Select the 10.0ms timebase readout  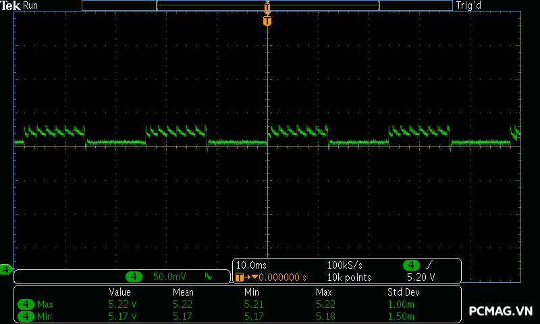(x=252, y=265)
